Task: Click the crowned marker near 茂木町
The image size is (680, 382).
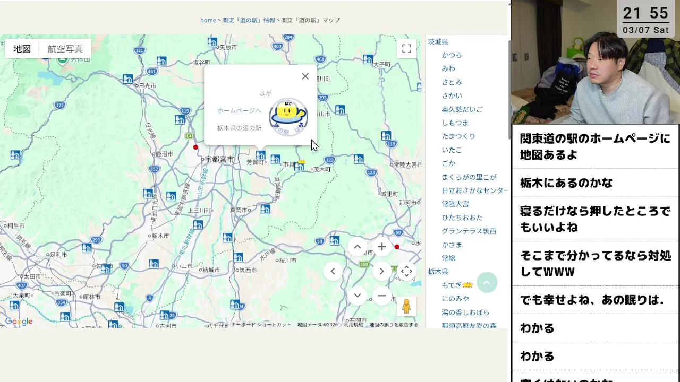Action: pyautogui.click(x=300, y=166)
